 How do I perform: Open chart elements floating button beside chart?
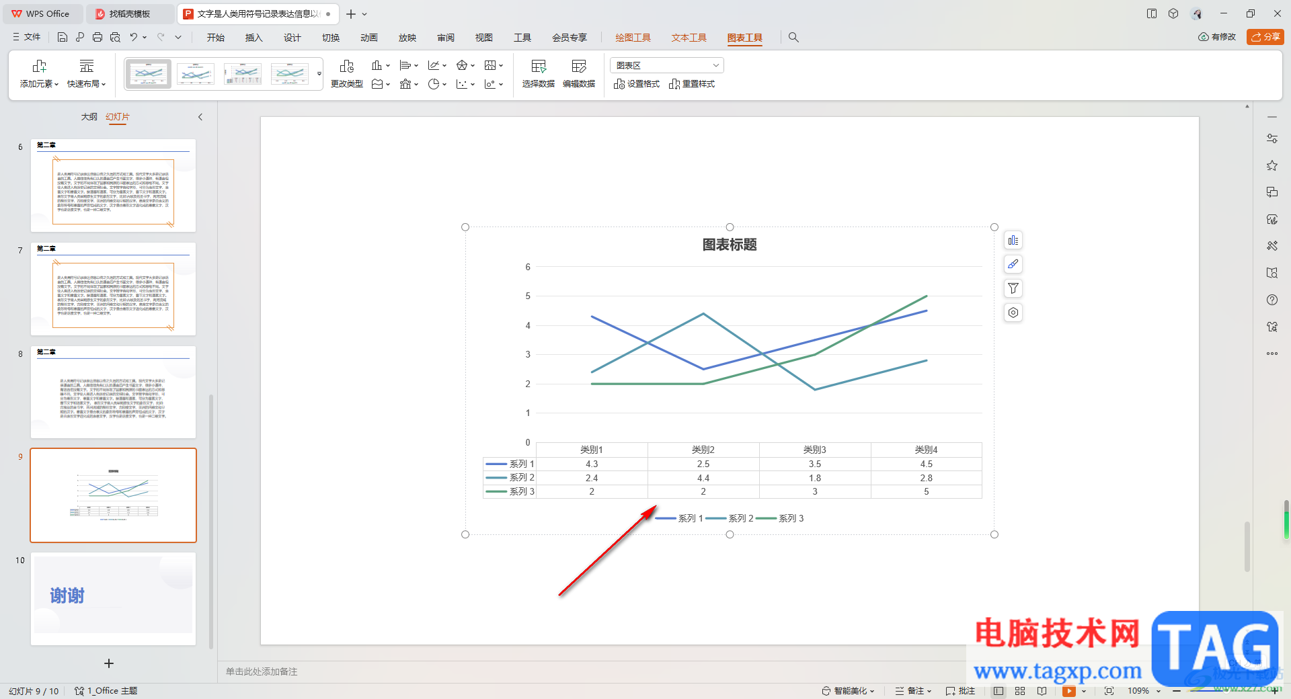click(x=1013, y=241)
